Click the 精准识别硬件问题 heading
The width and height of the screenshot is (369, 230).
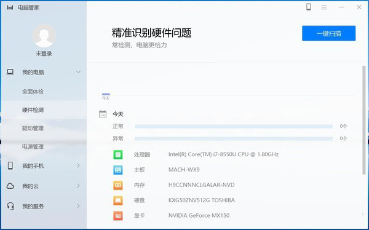(151, 33)
